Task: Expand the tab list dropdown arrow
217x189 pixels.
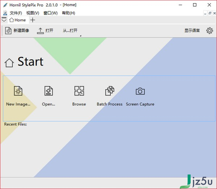Action: coord(4,20)
